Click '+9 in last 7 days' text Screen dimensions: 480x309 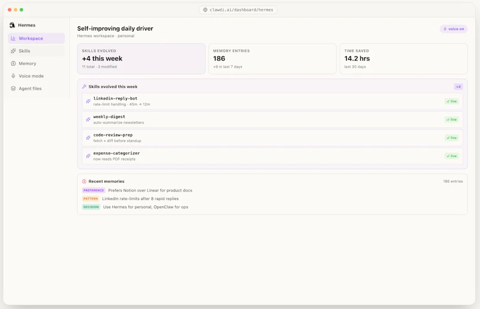point(227,66)
